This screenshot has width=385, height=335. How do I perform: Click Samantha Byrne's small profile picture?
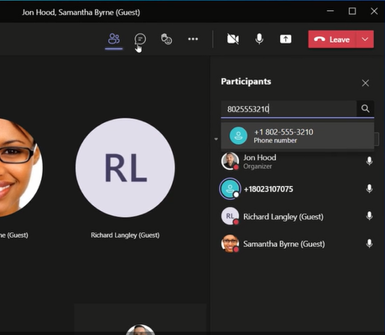(230, 244)
